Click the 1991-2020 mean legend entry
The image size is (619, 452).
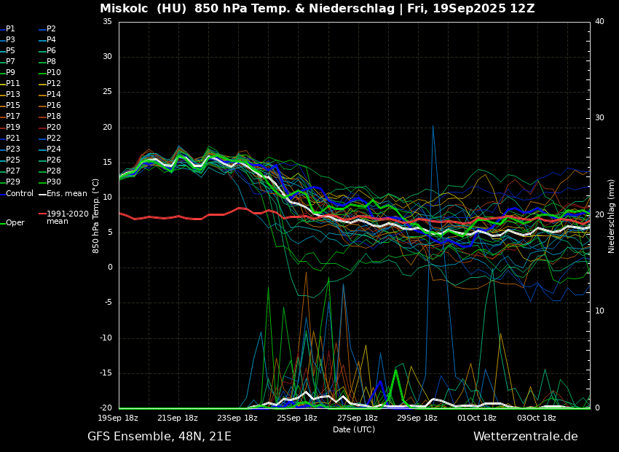point(67,217)
